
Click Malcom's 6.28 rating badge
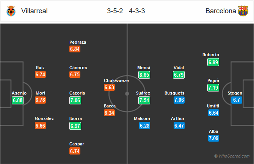point(144,125)
